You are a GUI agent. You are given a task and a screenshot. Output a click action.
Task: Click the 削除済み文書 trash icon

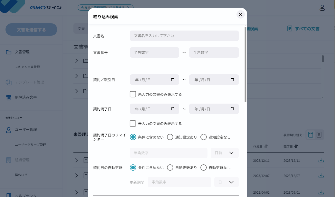[x=9, y=97]
